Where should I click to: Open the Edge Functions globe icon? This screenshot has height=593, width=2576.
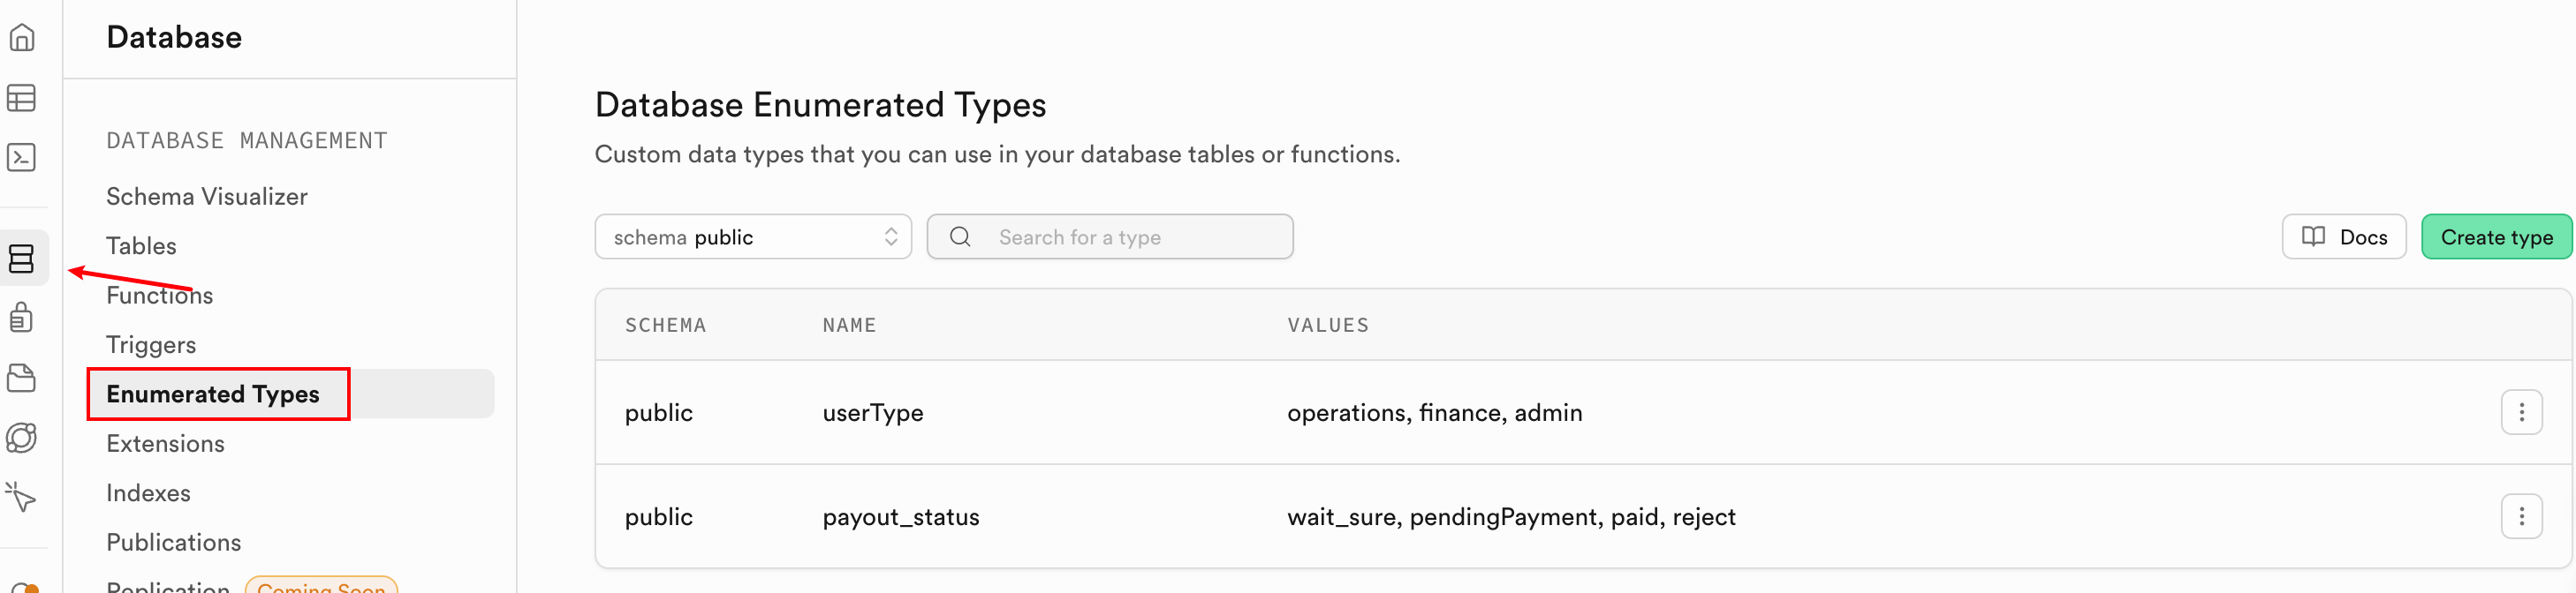pyautogui.click(x=22, y=438)
